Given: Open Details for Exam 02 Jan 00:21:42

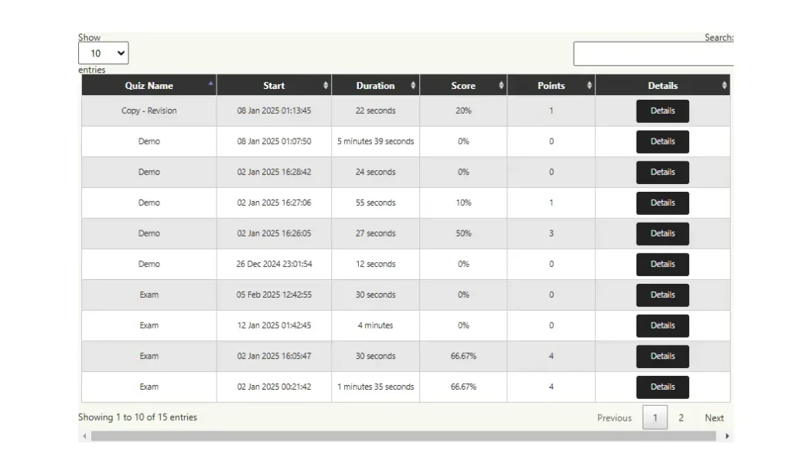Looking at the screenshot, I should click(663, 387).
